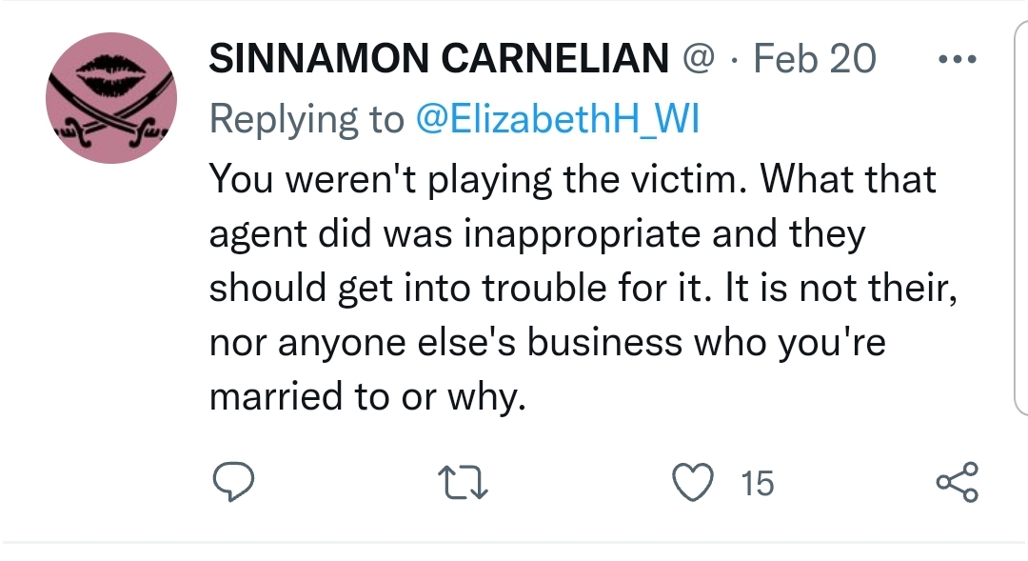Open the three-dot more options menu
The height and width of the screenshot is (561, 1028).
click(x=958, y=59)
